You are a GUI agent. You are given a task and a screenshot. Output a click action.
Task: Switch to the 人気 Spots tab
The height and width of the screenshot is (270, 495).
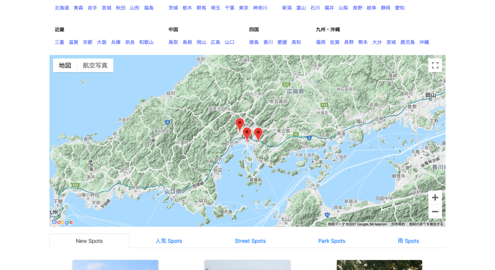(x=169, y=241)
